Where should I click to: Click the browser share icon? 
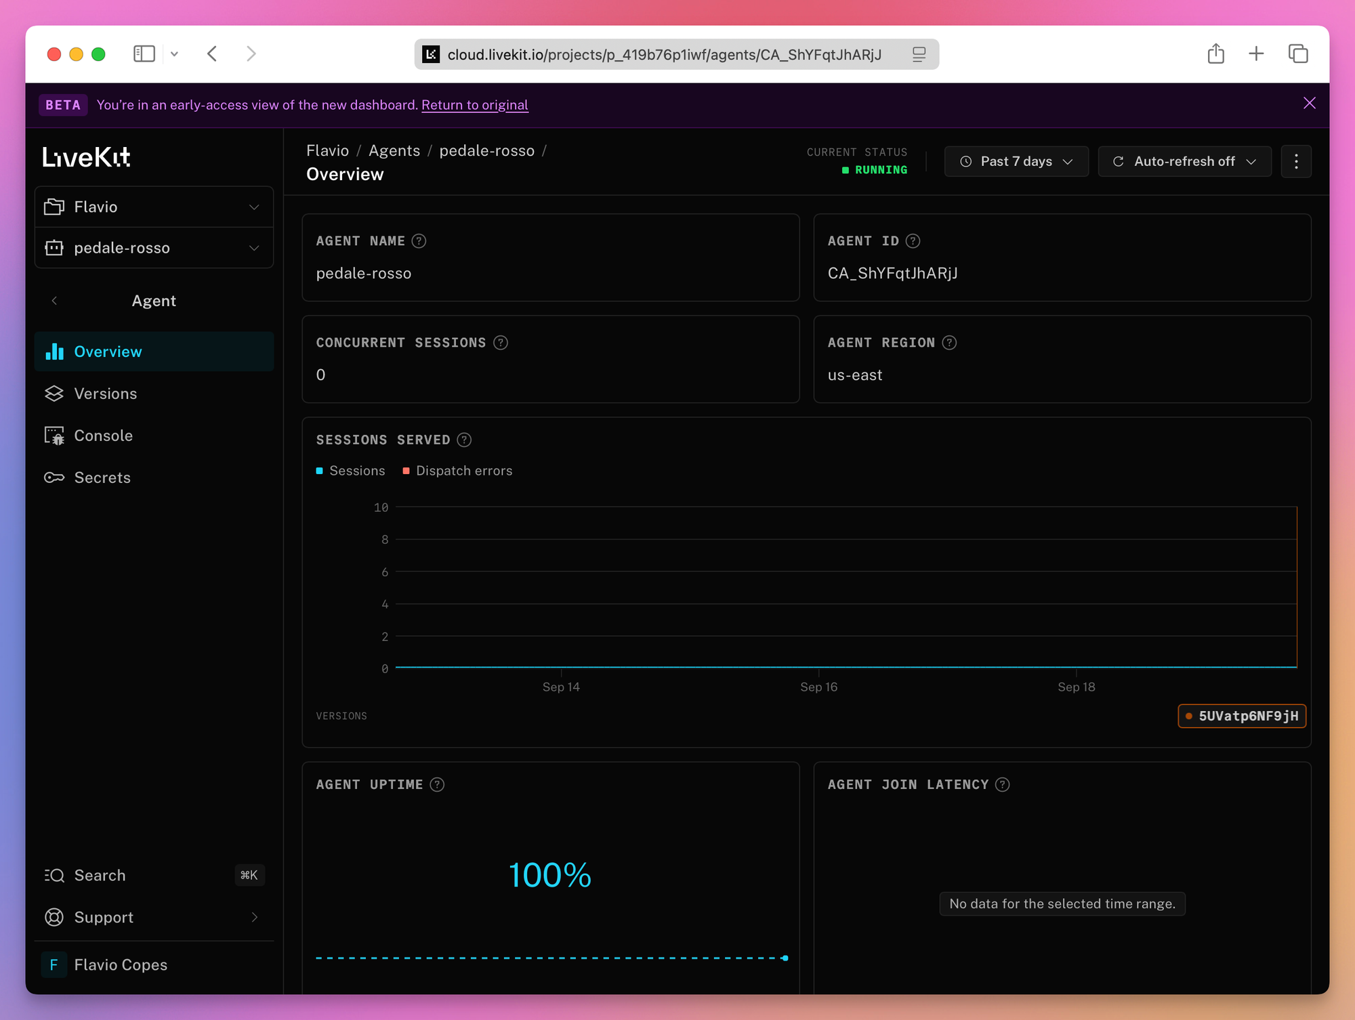[x=1215, y=54]
